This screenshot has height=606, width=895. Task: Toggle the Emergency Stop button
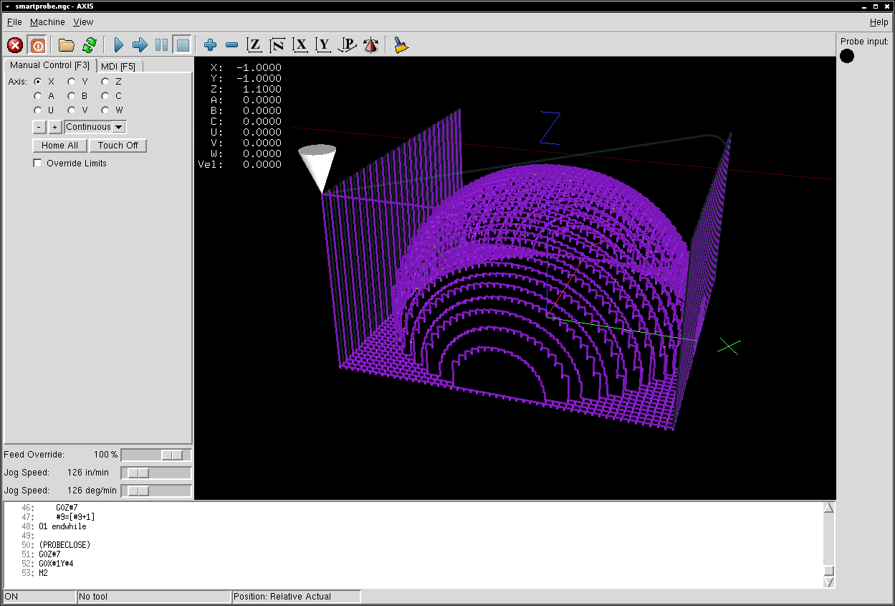[15, 45]
